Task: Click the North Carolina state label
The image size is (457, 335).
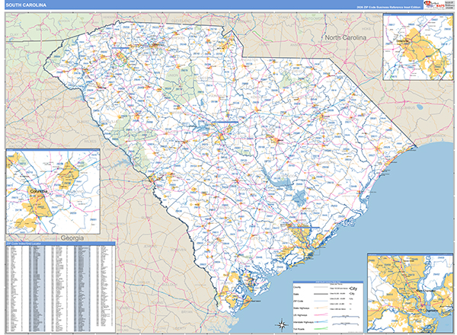Action: [345, 37]
